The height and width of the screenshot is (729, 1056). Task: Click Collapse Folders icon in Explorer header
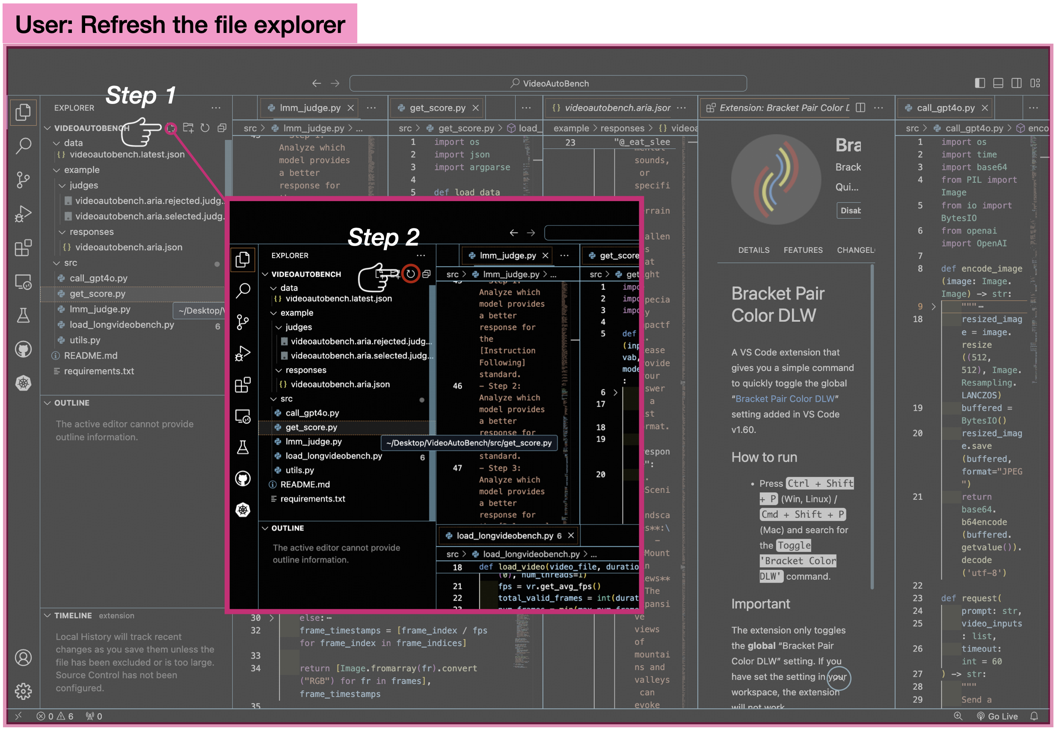pos(222,128)
